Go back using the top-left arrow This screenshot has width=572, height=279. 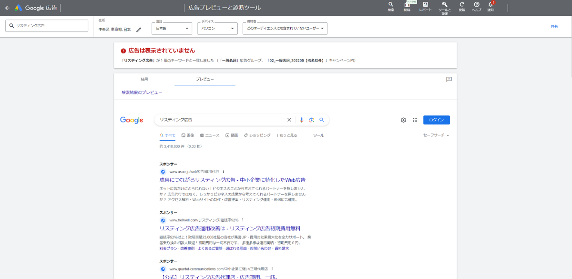[x=7, y=8]
